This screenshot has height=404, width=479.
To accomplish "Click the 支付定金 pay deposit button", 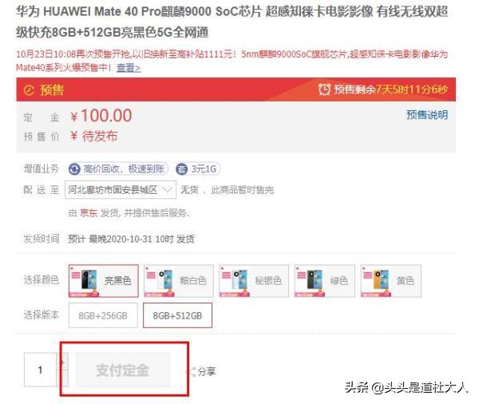I will (x=123, y=370).
